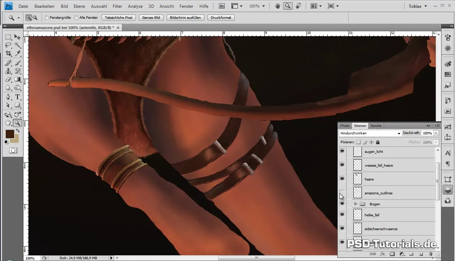Select the Brush tool
The height and width of the screenshot is (261, 455).
[x=17, y=63]
